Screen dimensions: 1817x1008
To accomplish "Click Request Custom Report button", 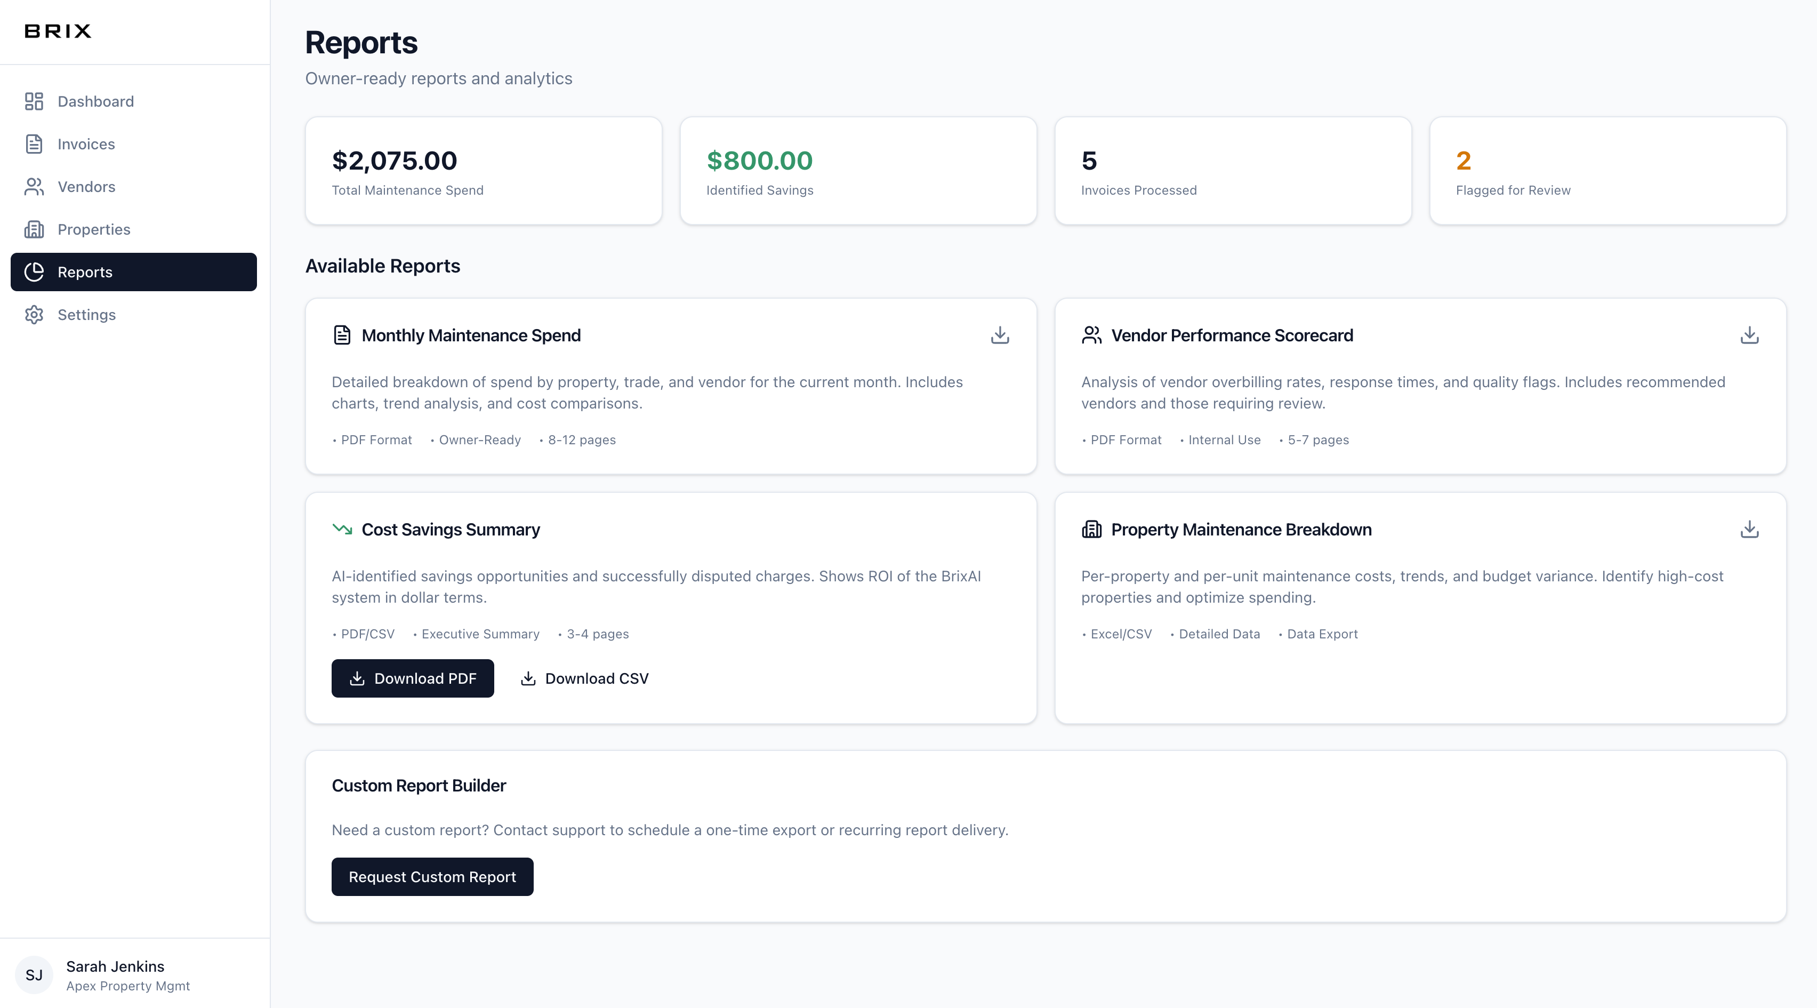I will [x=432, y=877].
